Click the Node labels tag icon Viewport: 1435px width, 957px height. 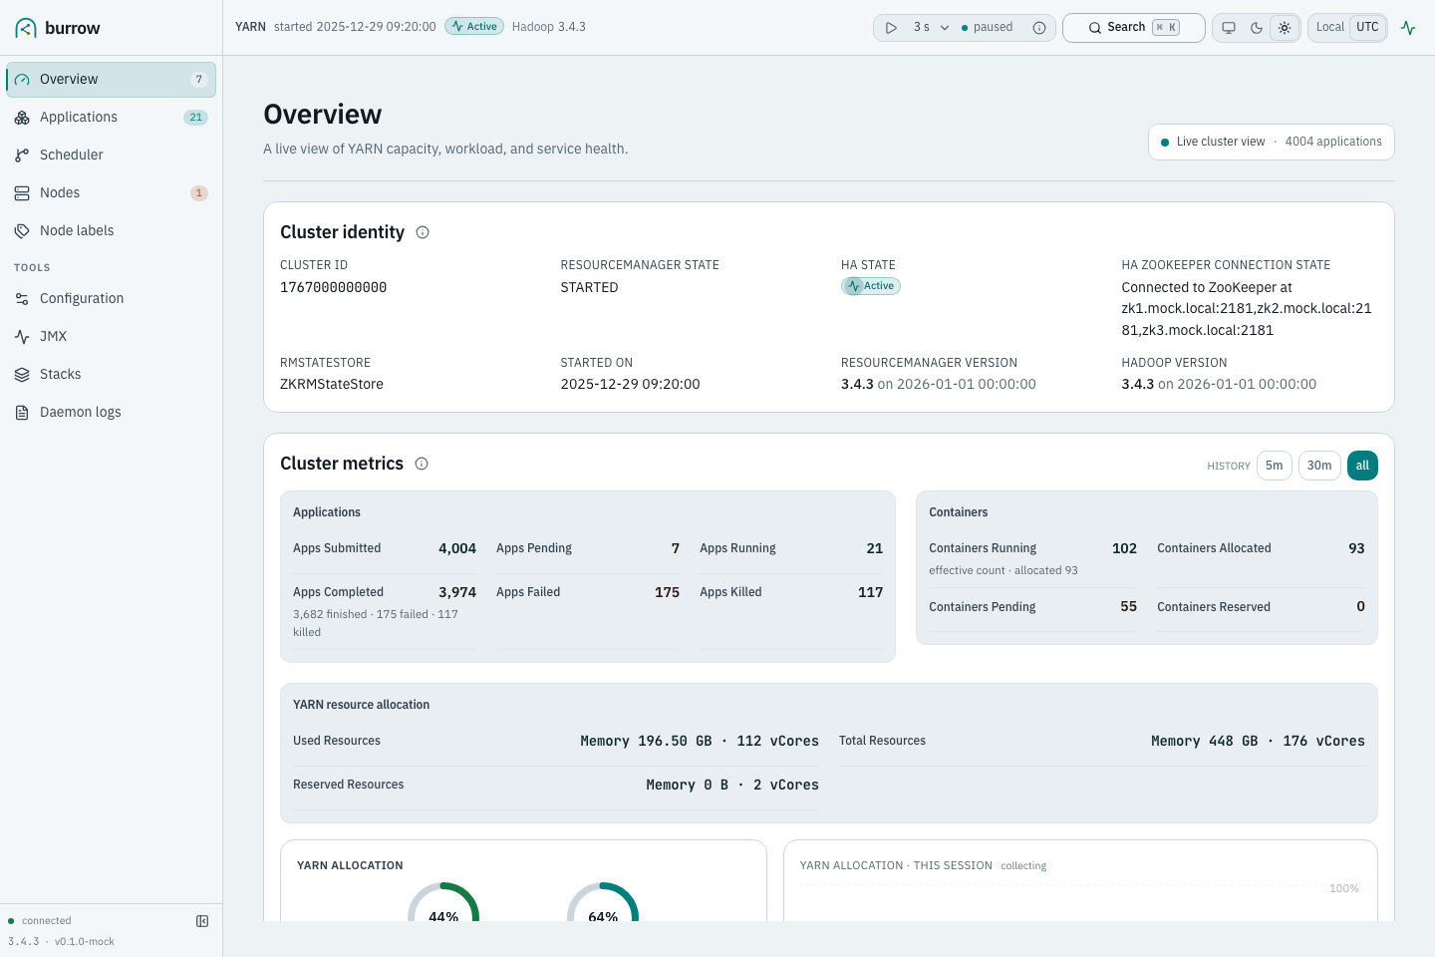click(22, 231)
